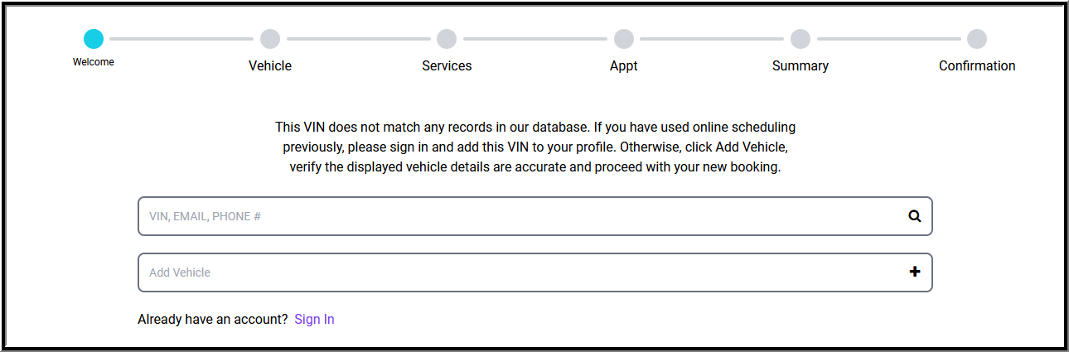Click the "Already have an account?" text
The height and width of the screenshot is (352, 1069).
pos(213,320)
